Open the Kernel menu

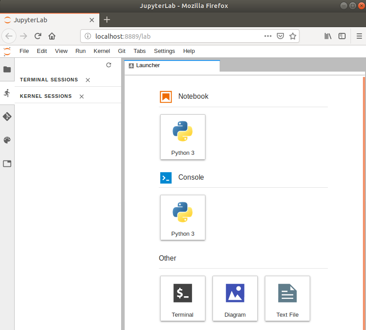coord(102,51)
